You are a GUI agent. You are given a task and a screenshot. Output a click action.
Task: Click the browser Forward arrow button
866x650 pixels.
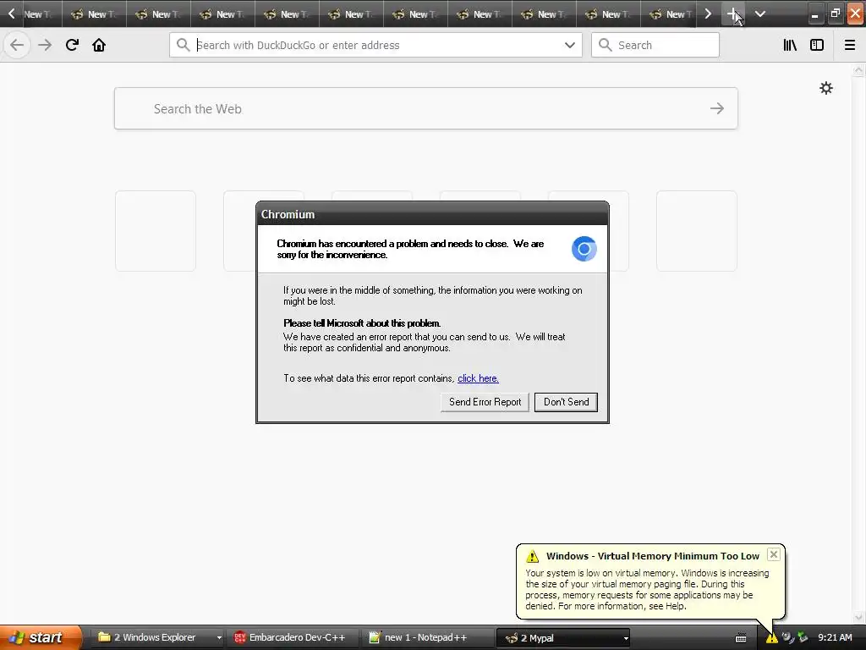coord(45,45)
